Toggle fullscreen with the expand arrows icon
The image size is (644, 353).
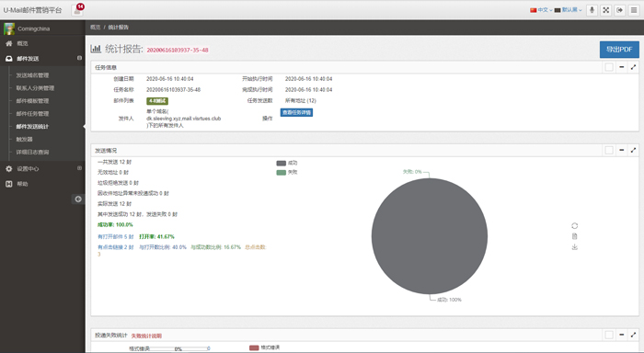click(605, 10)
